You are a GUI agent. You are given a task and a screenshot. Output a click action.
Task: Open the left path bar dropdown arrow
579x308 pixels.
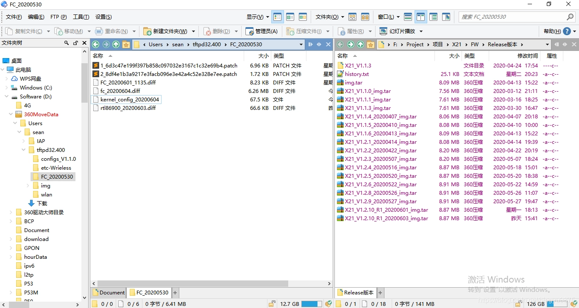(301, 45)
